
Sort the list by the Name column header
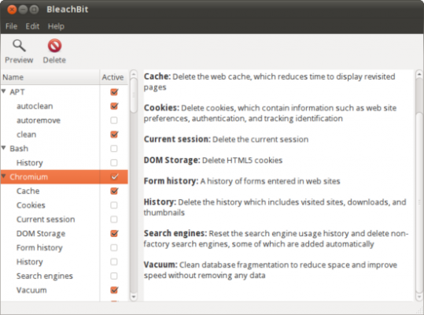(x=50, y=77)
